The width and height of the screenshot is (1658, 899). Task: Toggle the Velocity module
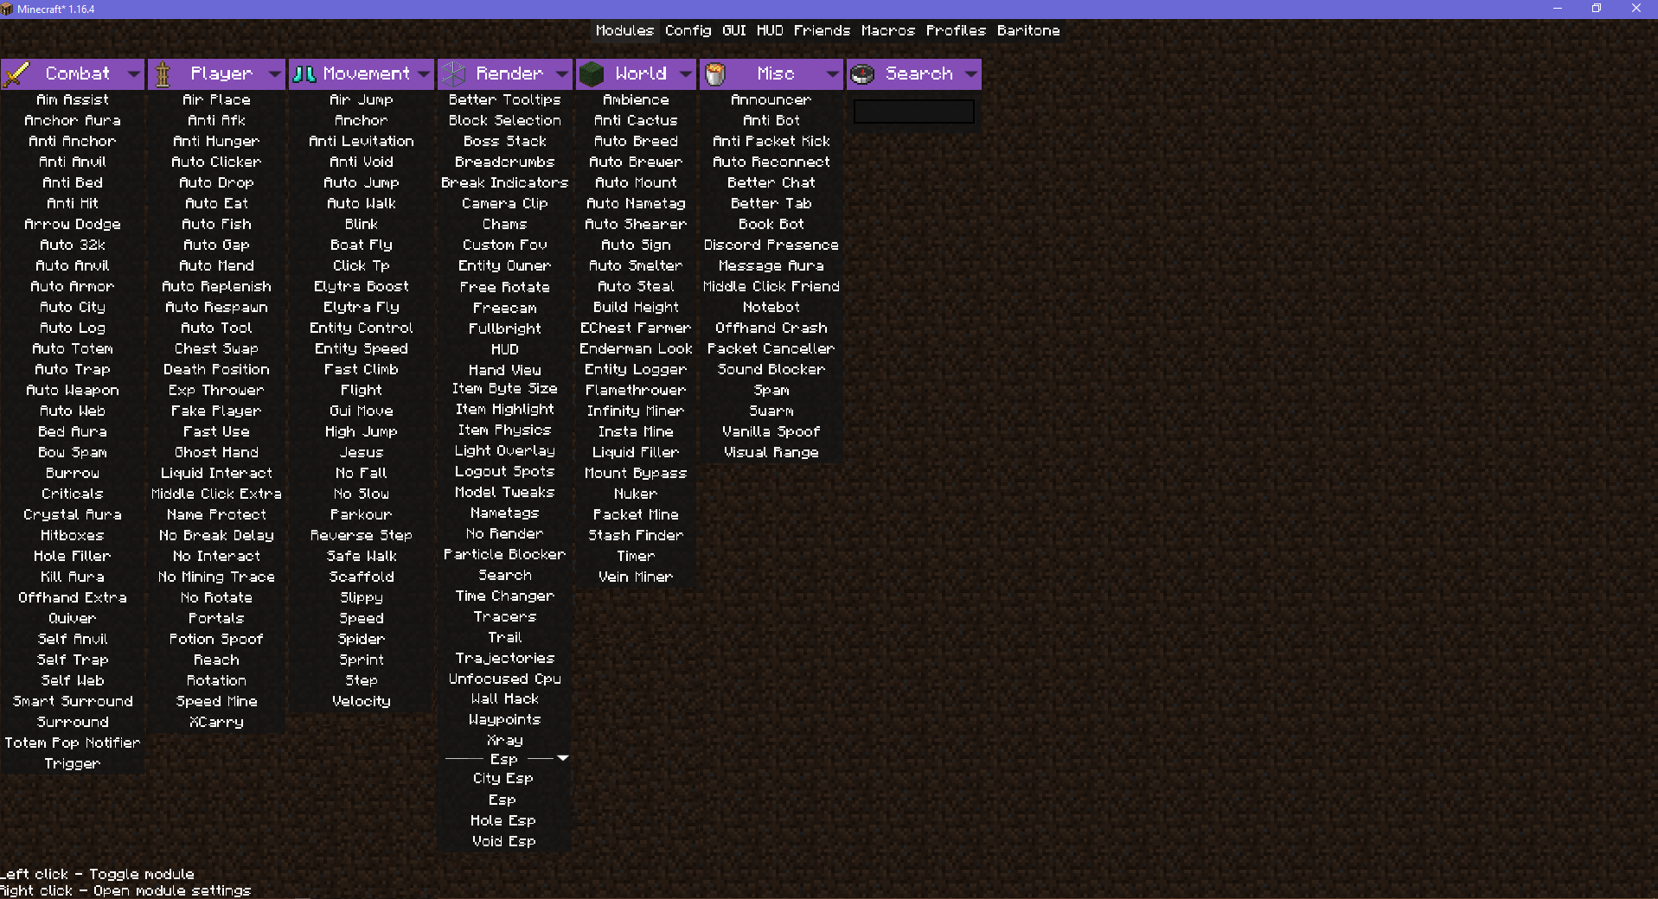pos(362,701)
